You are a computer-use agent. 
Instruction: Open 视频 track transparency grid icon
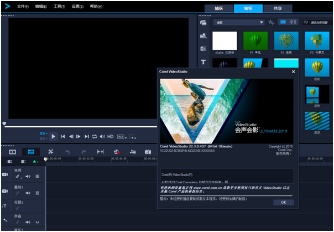[x=37, y=177]
